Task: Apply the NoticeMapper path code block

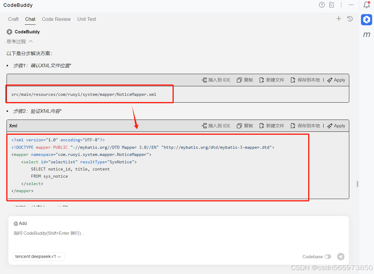Action: tap(336, 80)
